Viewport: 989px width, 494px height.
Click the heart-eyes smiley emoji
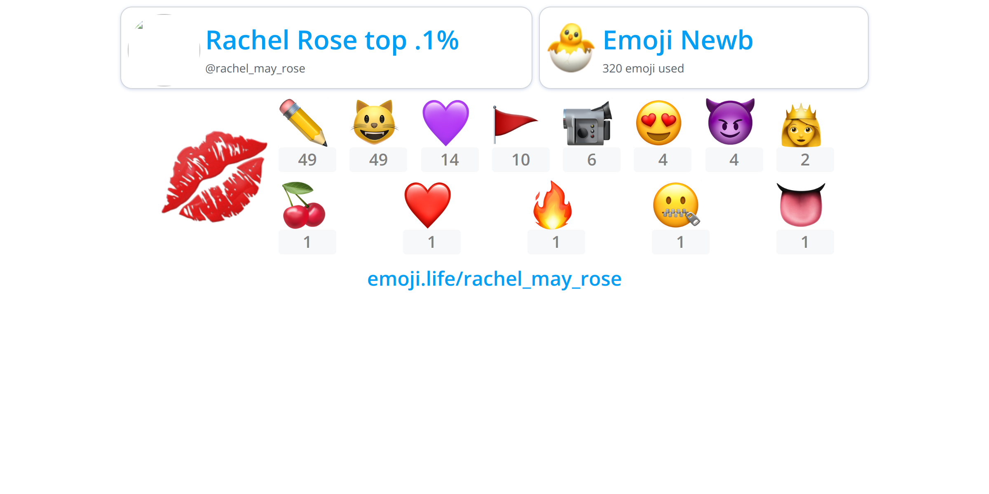click(659, 123)
